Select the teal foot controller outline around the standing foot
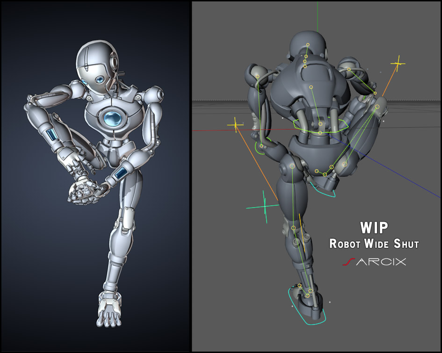The width and height of the screenshot is (442, 353). click(307, 306)
